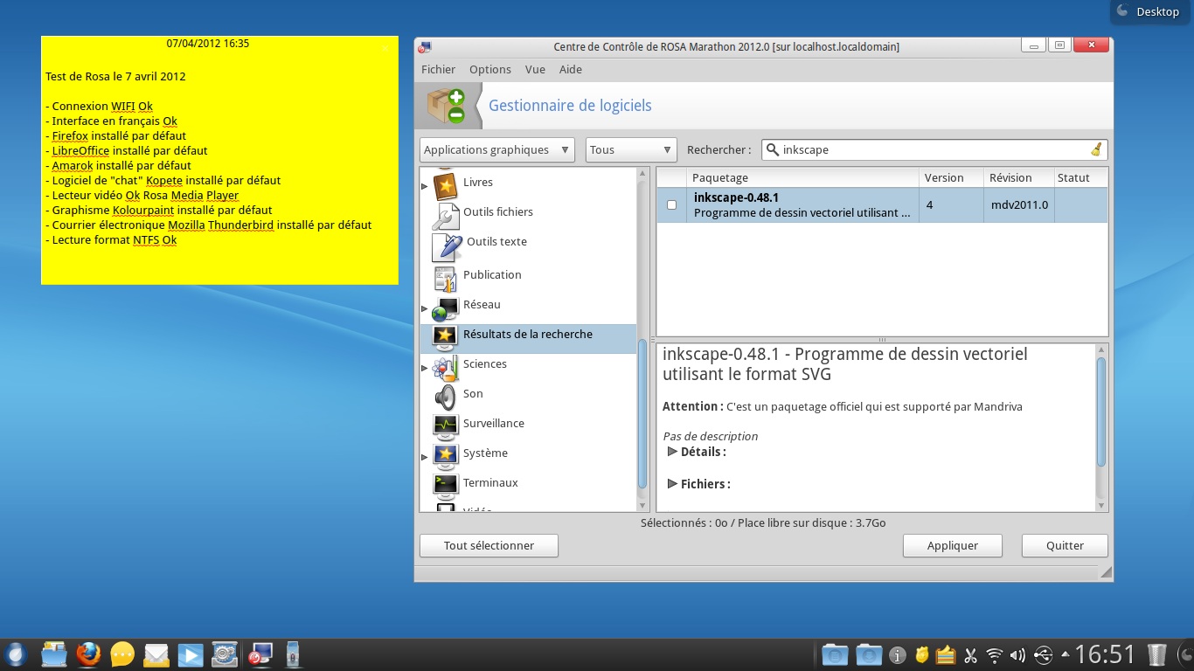The image size is (1194, 671).
Task: Open the volume speaker tray icon
Action: pyautogui.click(x=1017, y=654)
